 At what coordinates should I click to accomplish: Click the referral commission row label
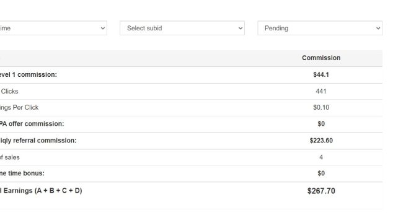tap(38, 141)
